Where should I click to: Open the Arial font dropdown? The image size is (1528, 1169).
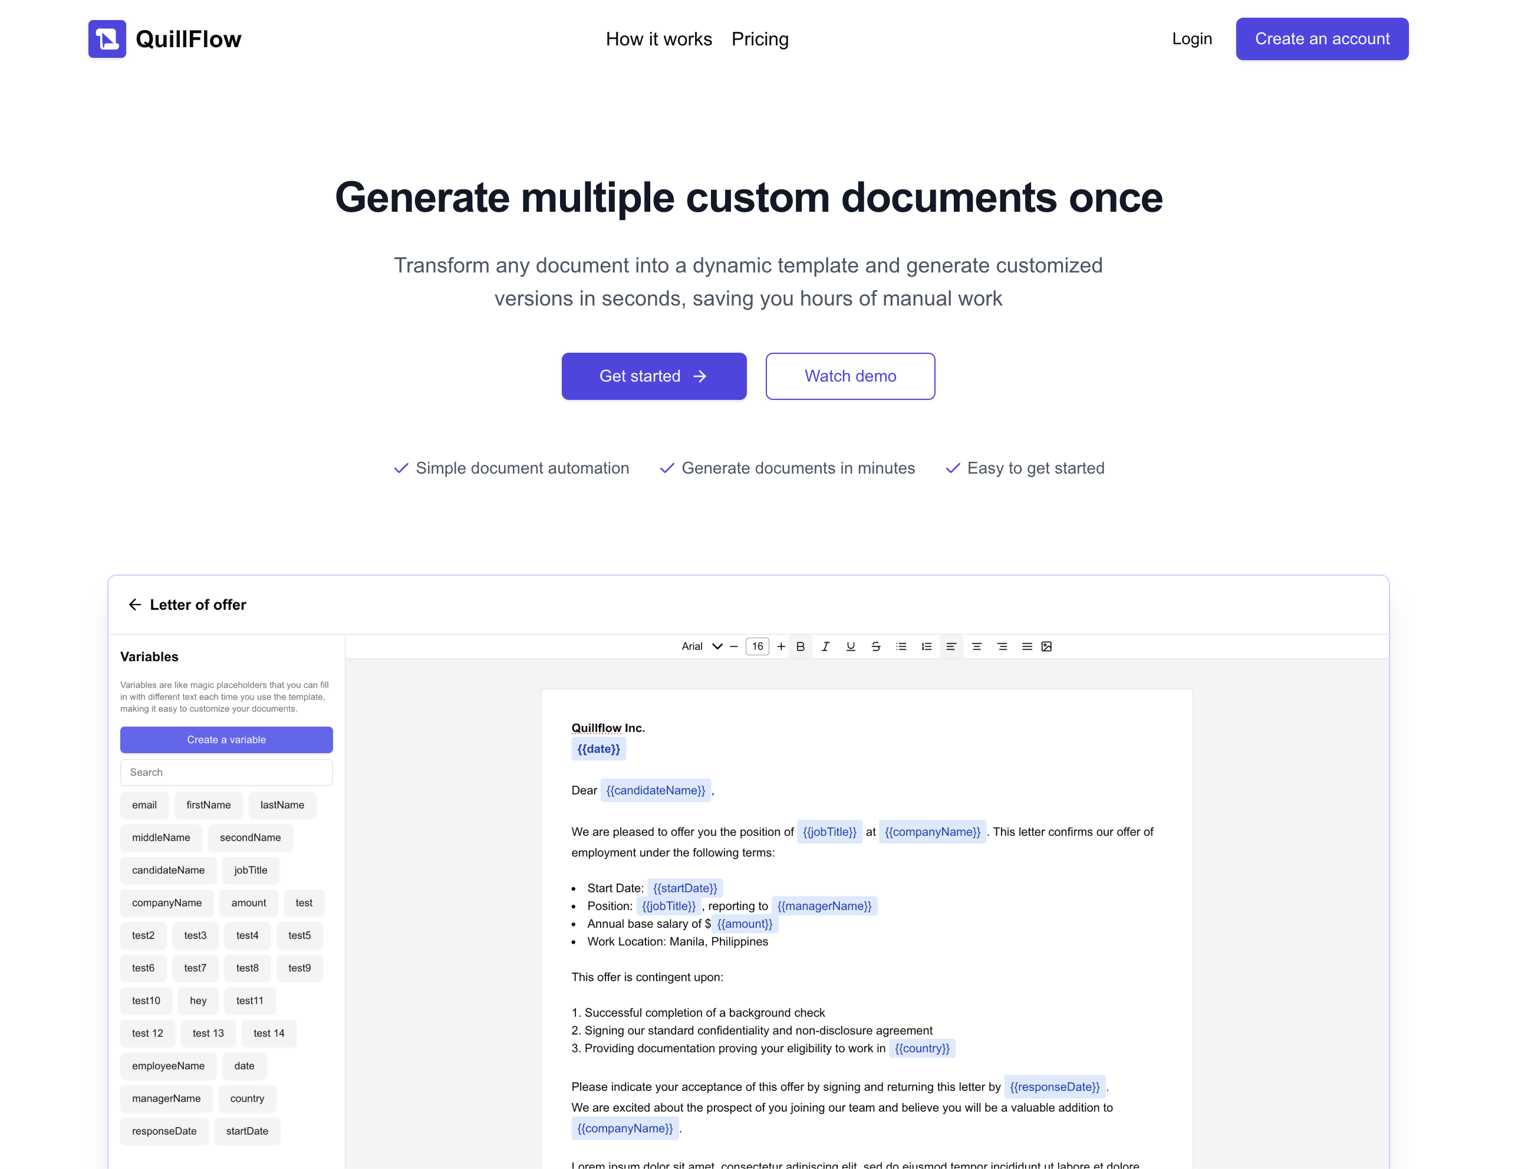pyautogui.click(x=702, y=646)
